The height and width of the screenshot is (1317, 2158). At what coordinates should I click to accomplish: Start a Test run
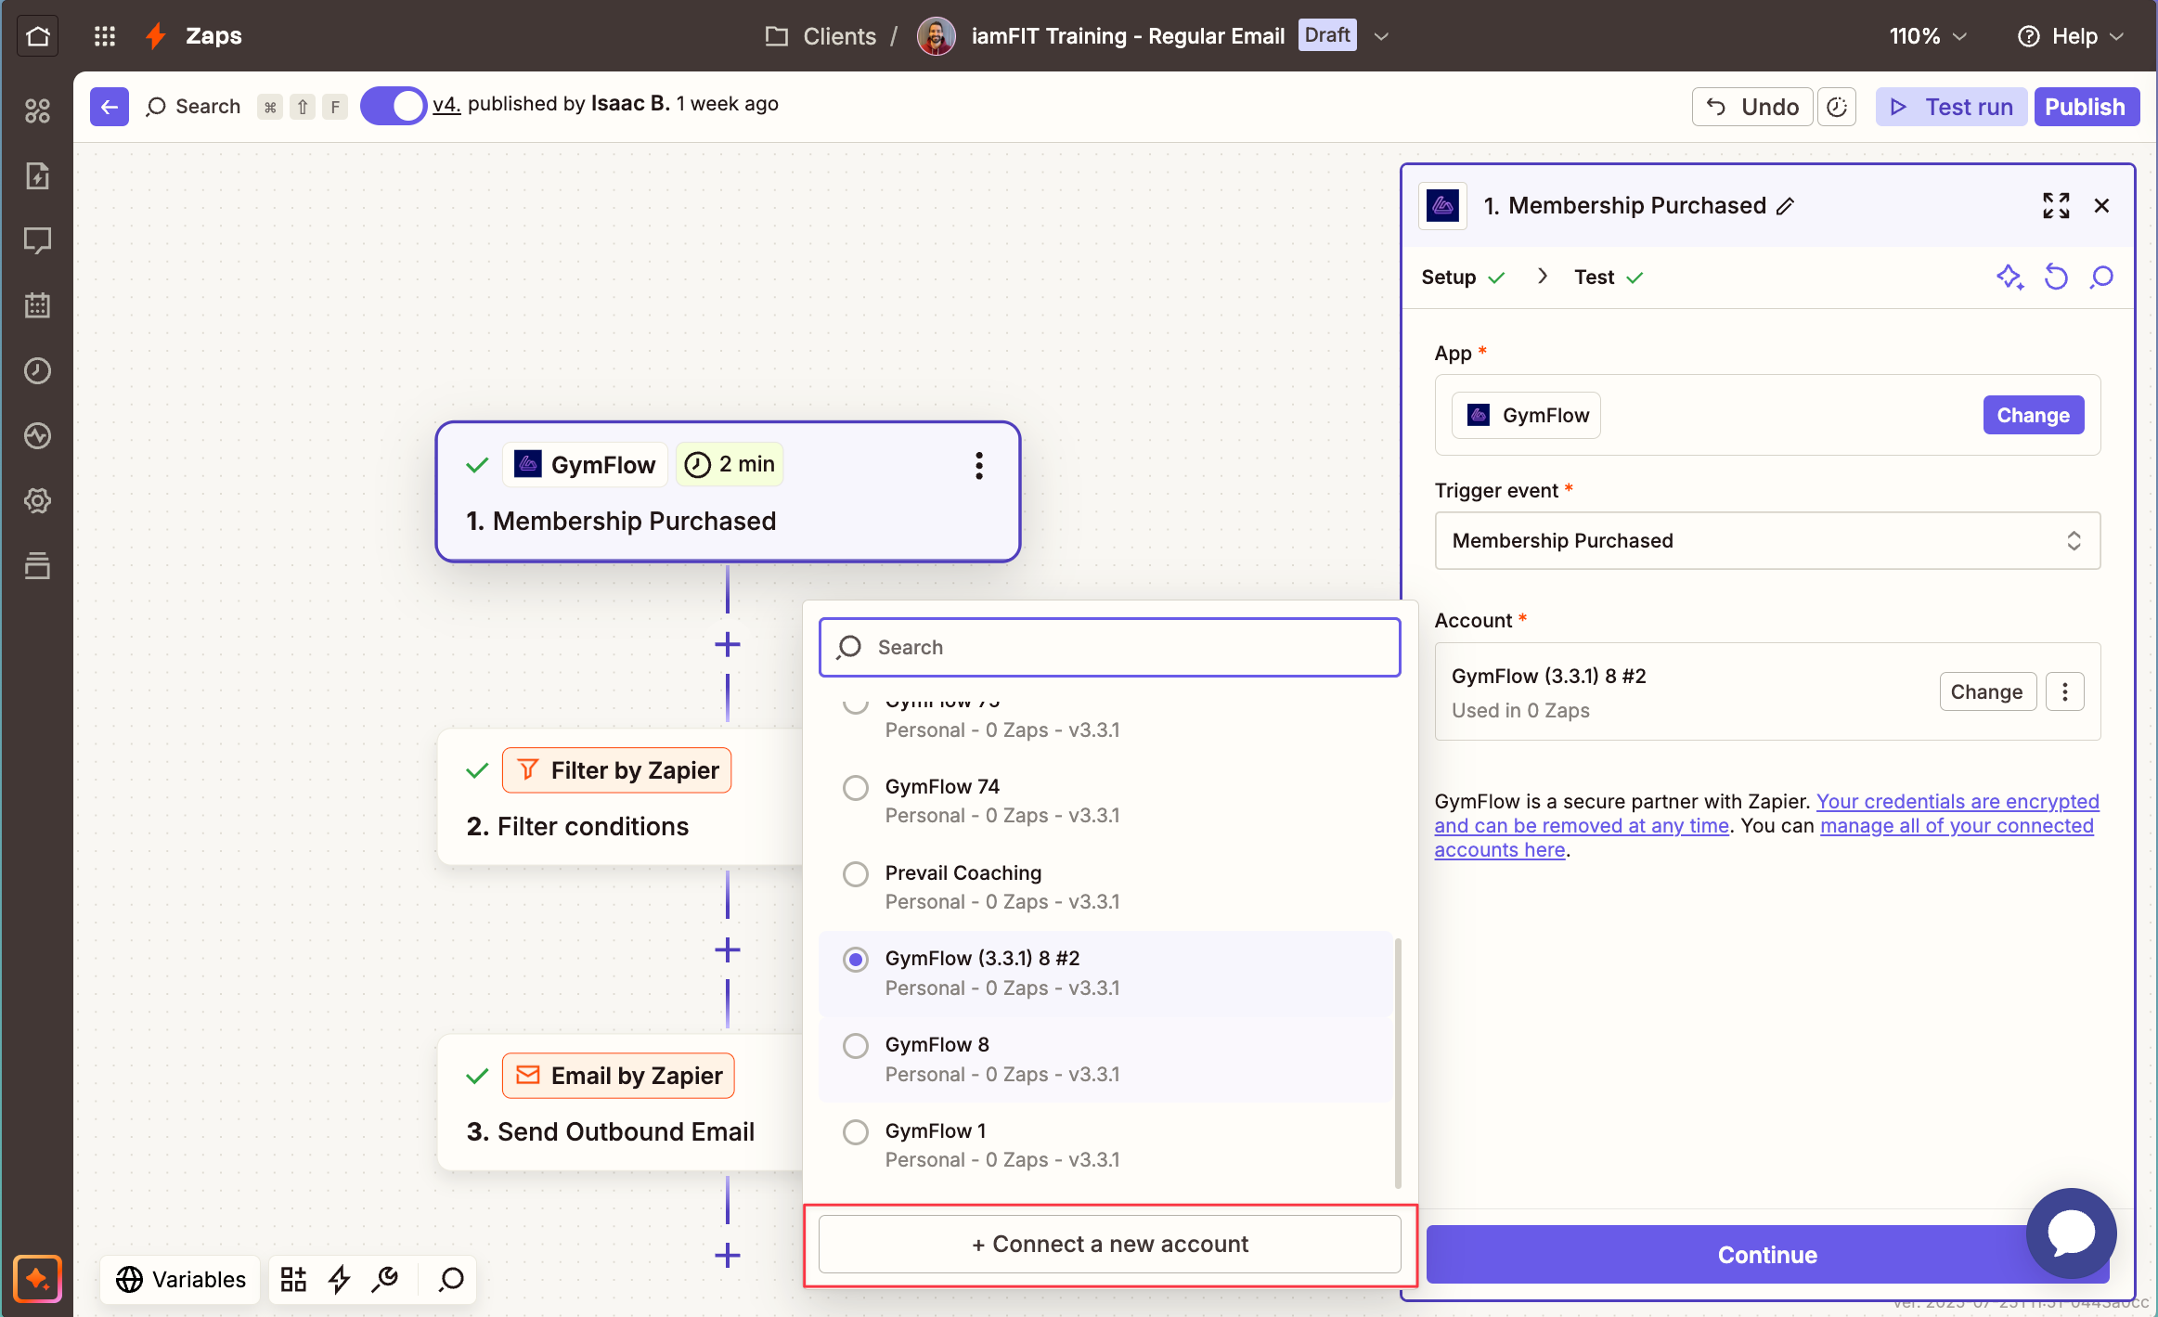[1951, 107]
